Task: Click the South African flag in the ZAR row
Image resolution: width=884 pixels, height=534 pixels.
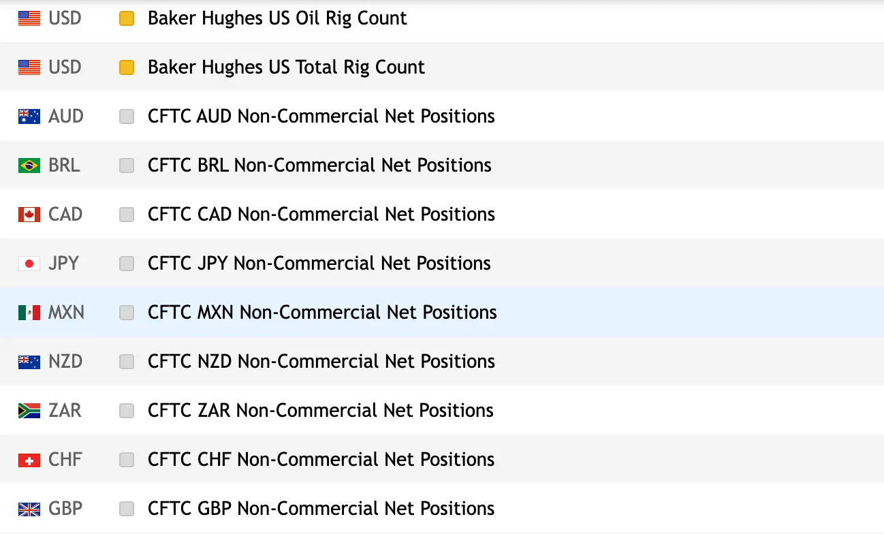Action: click(29, 411)
